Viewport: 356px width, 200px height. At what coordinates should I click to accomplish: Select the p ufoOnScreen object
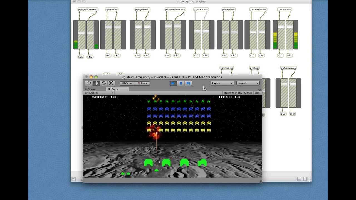pyautogui.click(x=288, y=68)
